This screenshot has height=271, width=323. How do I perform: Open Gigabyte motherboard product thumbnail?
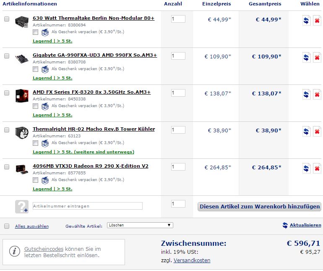22,58
